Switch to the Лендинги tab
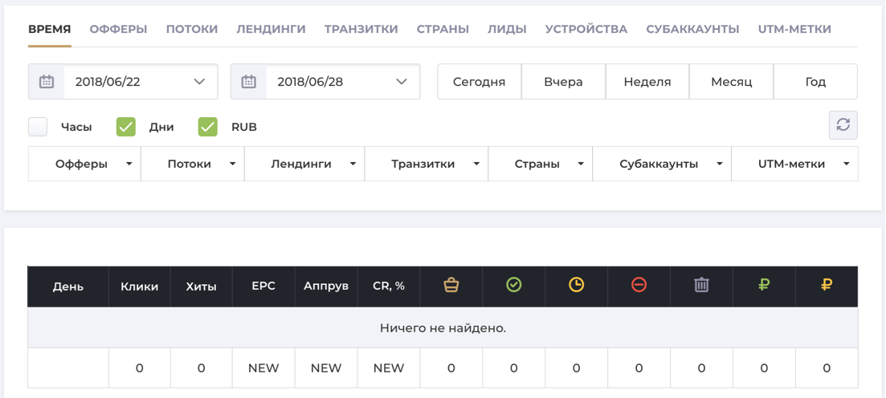The width and height of the screenshot is (886, 398). (271, 29)
